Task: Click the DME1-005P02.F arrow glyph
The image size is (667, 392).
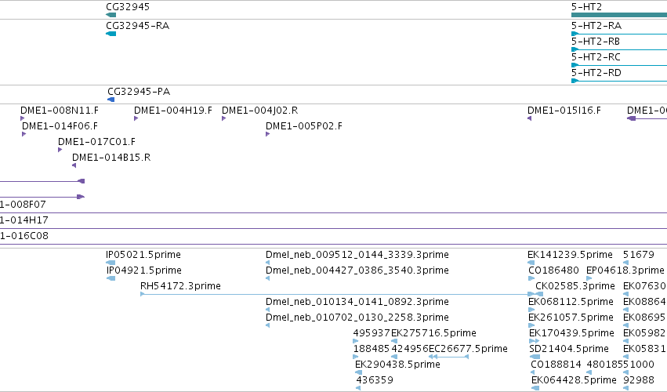Action: click(x=267, y=134)
